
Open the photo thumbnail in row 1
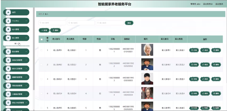click(x=147, y=50)
